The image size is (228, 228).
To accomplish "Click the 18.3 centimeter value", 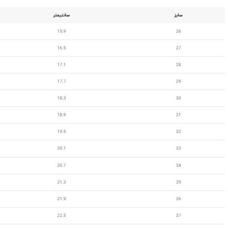I will pyautogui.click(x=62, y=98).
